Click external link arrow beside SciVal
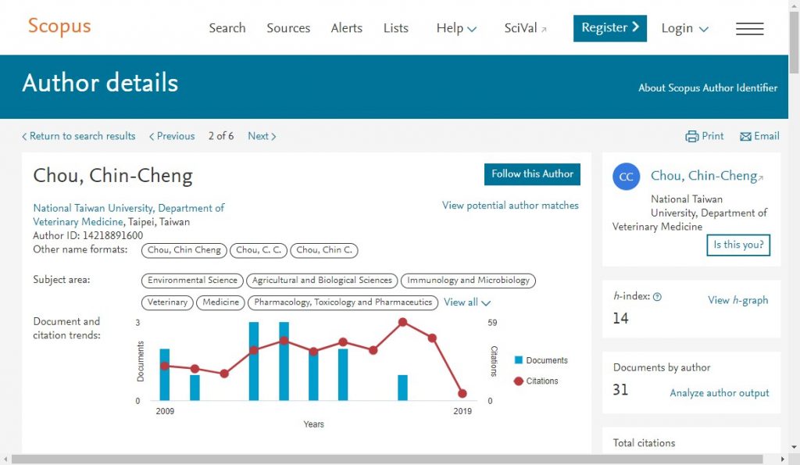Image resolution: width=800 pixels, height=465 pixels. click(544, 30)
